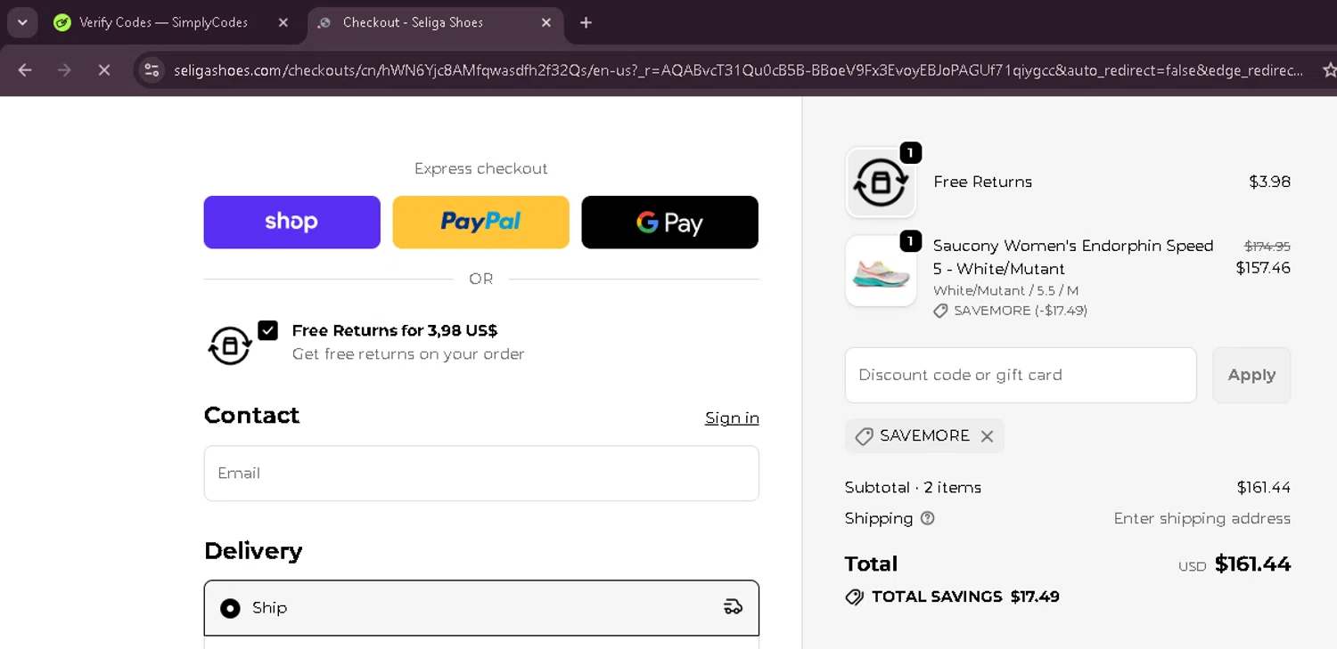The width and height of the screenshot is (1337, 649).
Task: Click the Express checkout heading
Action: tap(481, 168)
